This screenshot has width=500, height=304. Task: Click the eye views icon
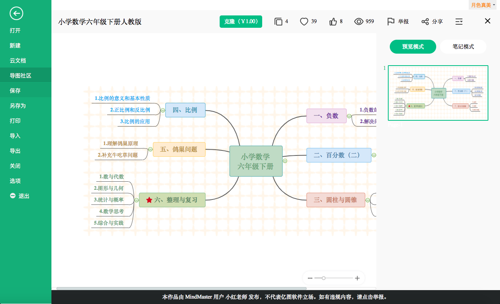coord(359,22)
